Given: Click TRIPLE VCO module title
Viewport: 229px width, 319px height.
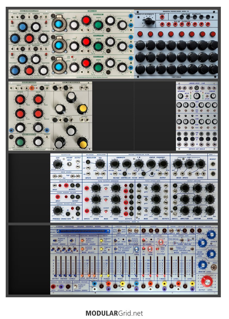Looking at the screenshot, I should click(x=92, y=11).
